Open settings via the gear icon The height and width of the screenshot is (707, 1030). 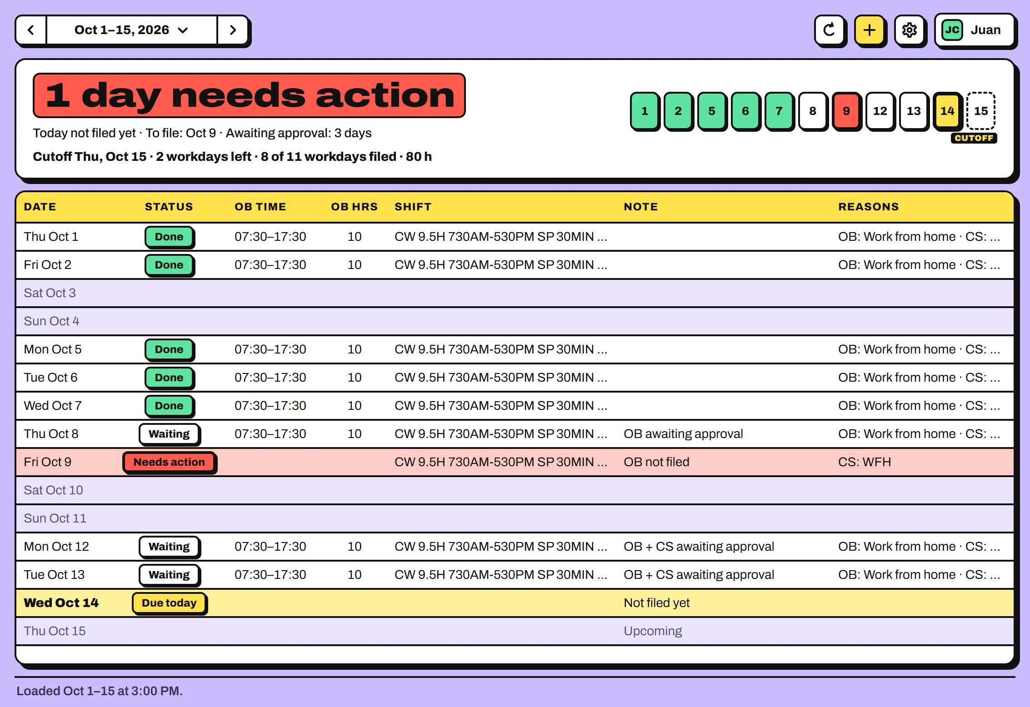click(909, 30)
